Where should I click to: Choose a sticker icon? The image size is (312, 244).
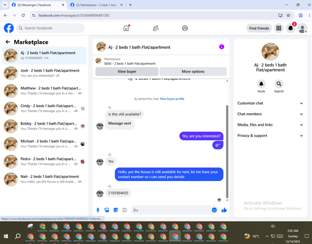tap(115, 210)
